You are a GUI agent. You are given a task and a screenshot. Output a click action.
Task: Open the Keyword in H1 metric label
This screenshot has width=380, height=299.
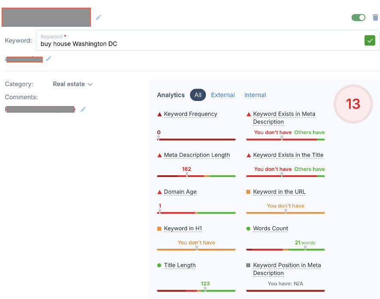click(x=183, y=228)
